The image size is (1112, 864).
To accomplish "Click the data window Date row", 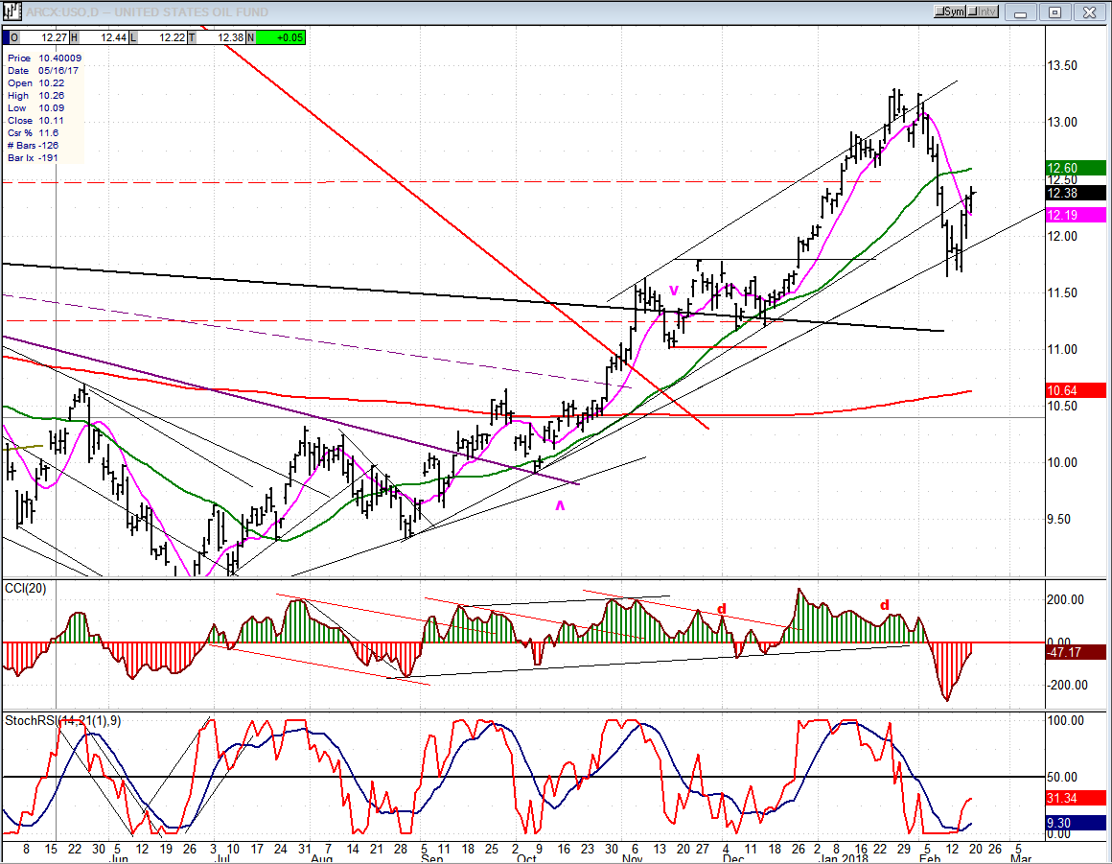I will coord(43,70).
